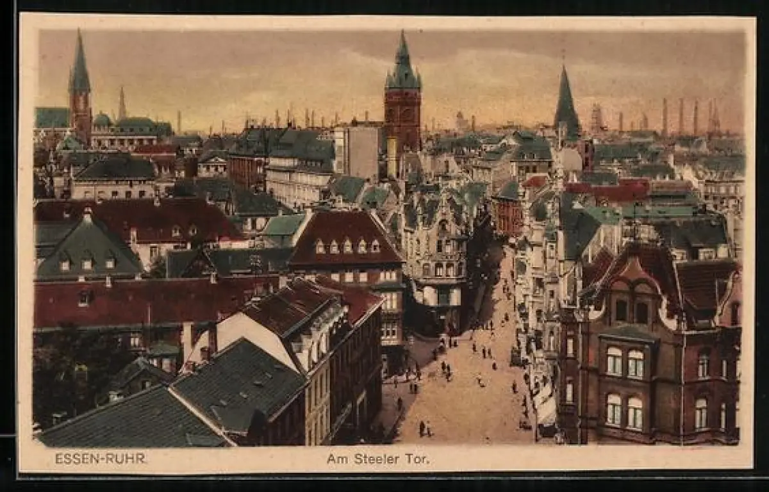Click the green dome near the left church
The width and height of the screenshot is (769, 492).
click(x=103, y=120)
